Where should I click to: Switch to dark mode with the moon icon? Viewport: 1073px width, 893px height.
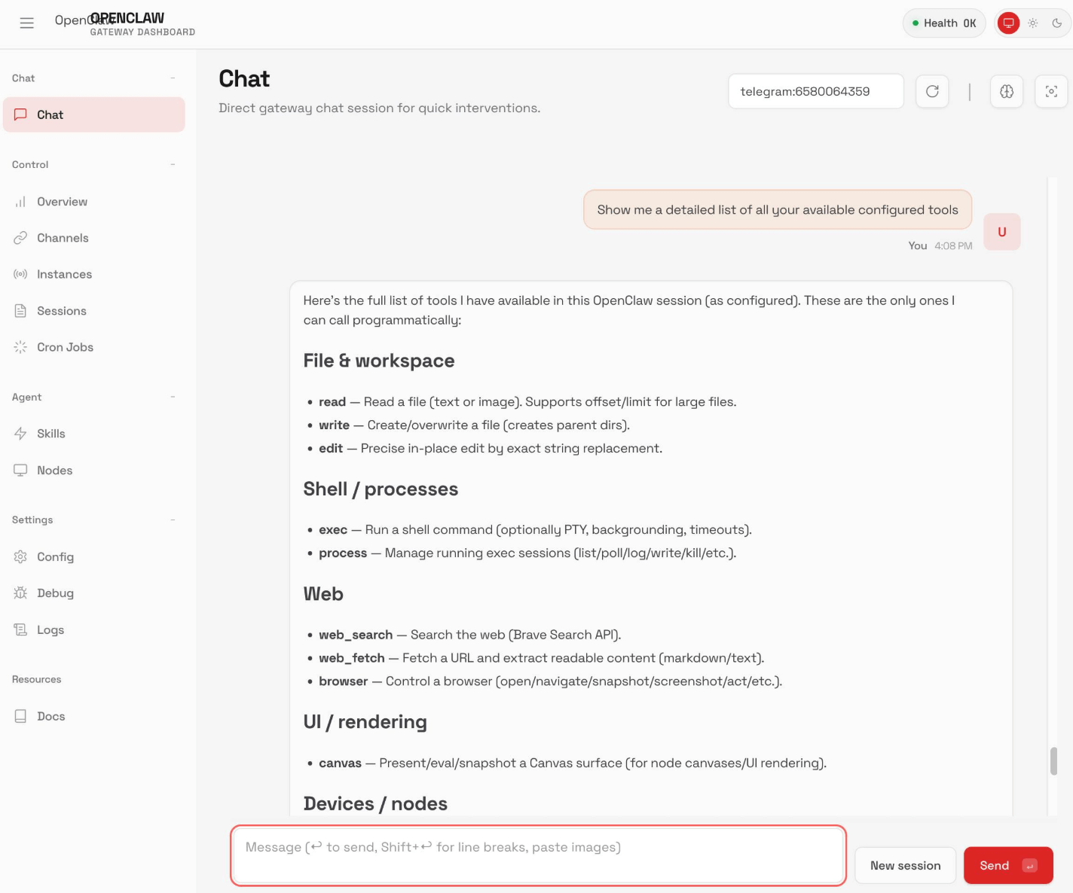[1057, 23]
